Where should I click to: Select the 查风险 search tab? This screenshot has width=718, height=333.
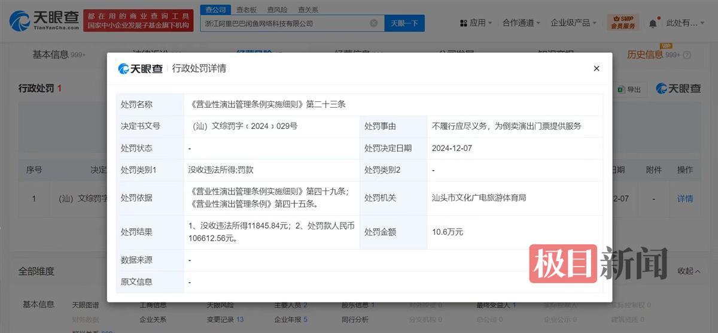277,10
